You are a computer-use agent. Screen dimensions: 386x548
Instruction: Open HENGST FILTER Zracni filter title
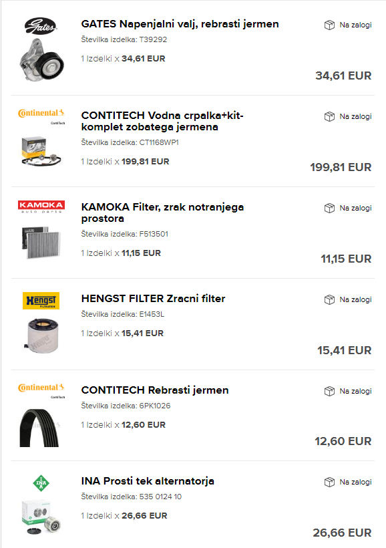point(153,299)
